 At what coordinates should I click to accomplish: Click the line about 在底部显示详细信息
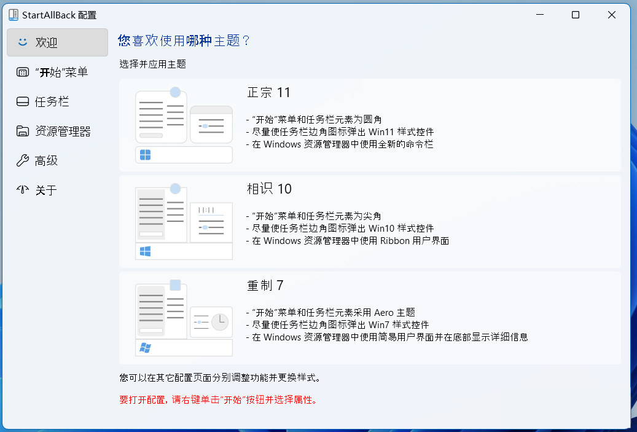[x=387, y=337]
